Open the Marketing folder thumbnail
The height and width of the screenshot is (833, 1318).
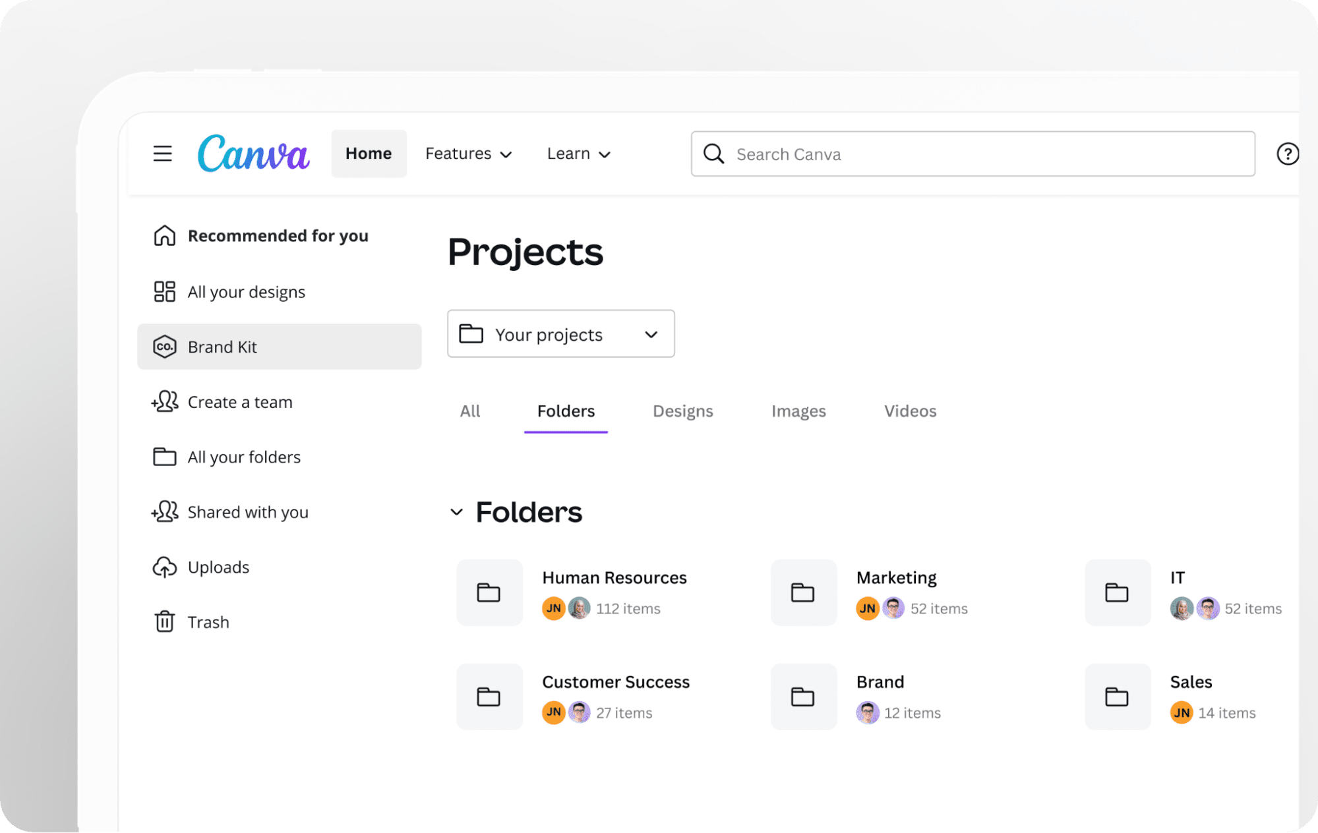(x=803, y=592)
